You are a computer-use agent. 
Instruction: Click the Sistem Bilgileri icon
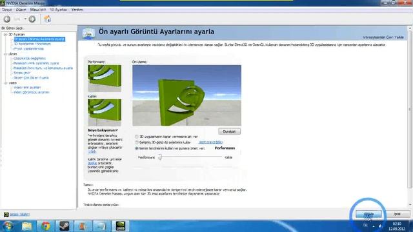coord(6,215)
